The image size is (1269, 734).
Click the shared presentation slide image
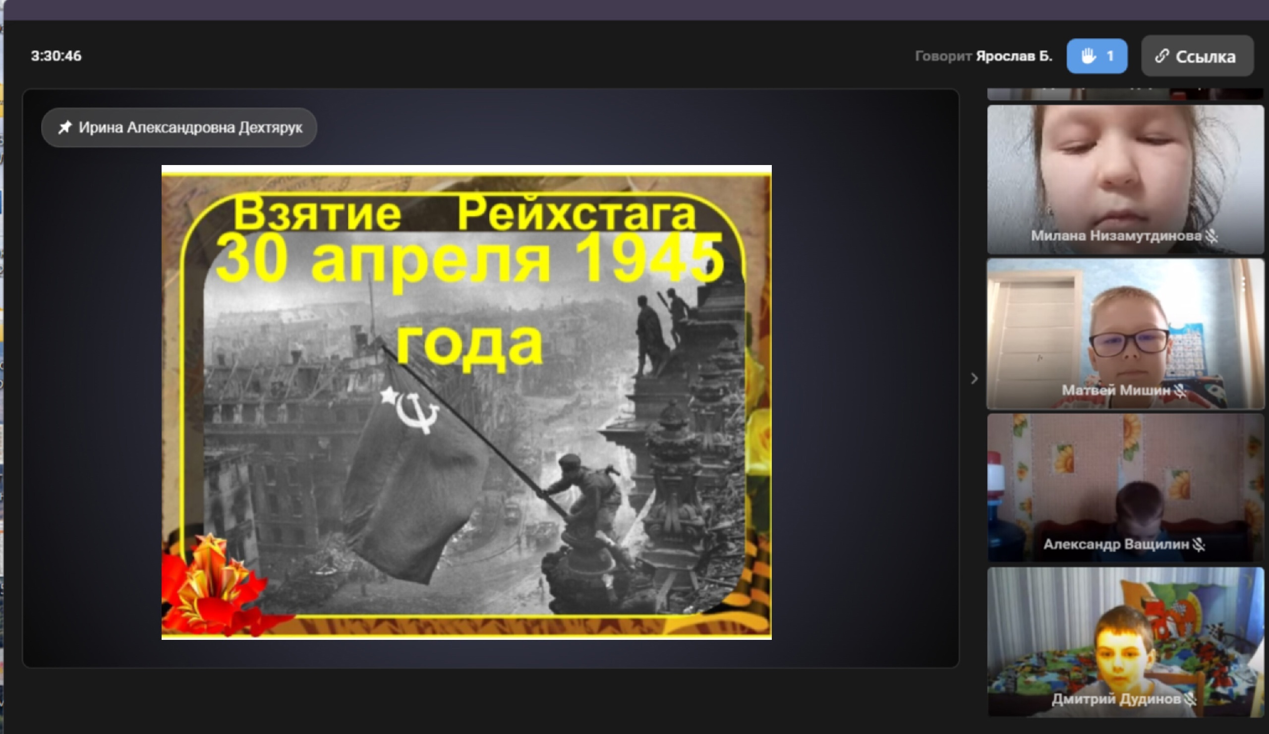point(466,402)
